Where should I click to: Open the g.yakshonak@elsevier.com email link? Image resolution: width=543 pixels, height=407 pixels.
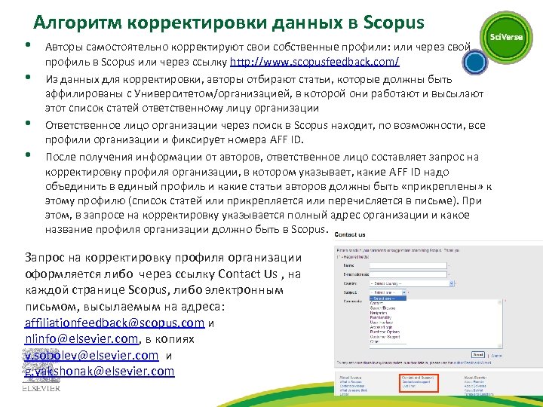pos(99,371)
